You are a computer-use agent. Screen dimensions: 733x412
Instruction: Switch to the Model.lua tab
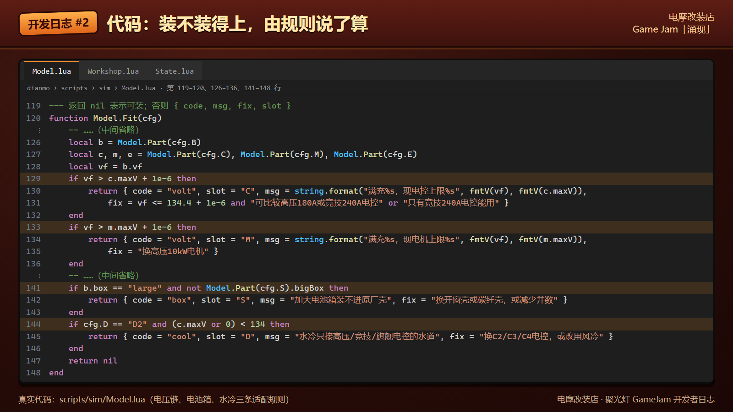tap(52, 71)
